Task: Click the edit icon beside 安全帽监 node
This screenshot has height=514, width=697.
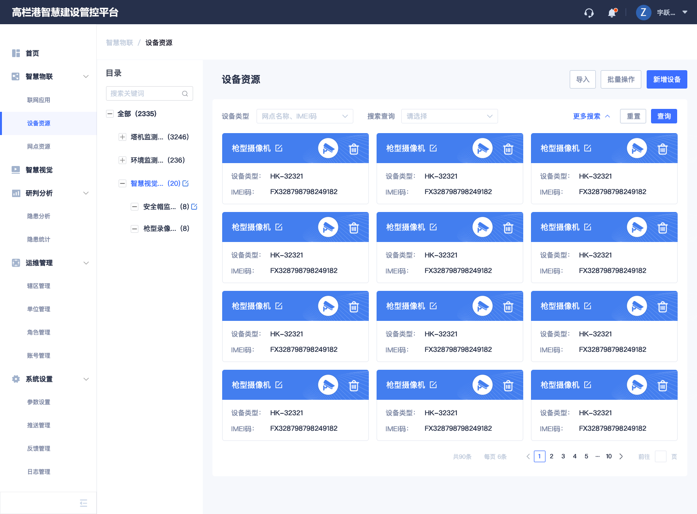Action: coord(194,206)
